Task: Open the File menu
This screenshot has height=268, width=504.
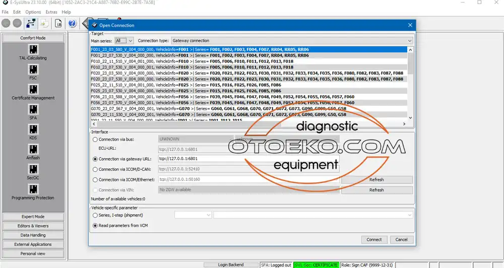Action: 5,12
